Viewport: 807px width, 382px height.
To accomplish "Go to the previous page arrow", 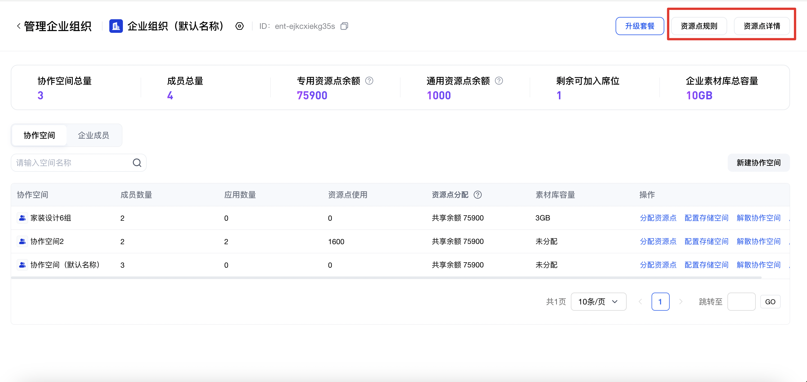I will tap(640, 302).
